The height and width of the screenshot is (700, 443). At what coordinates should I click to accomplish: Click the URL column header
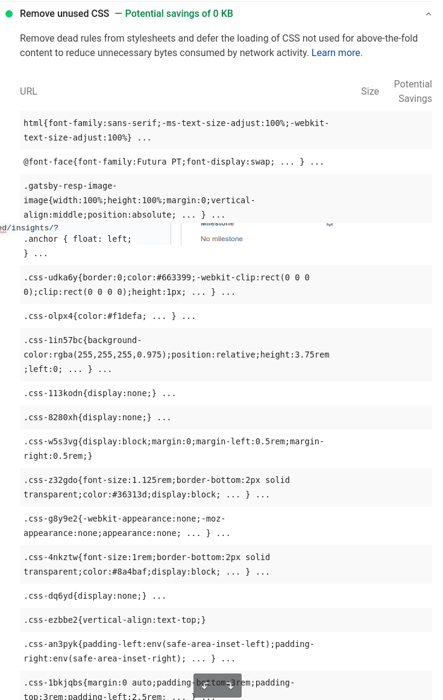(28, 91)
